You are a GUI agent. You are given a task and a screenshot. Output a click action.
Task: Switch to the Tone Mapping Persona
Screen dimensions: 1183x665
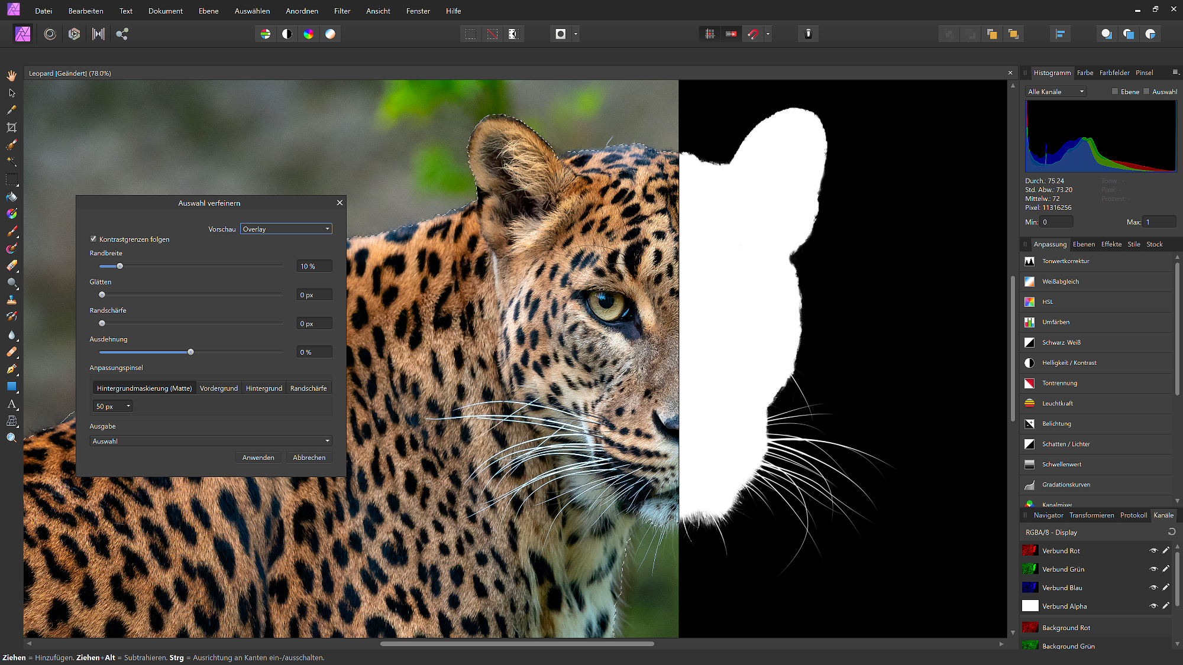(98, 34)
